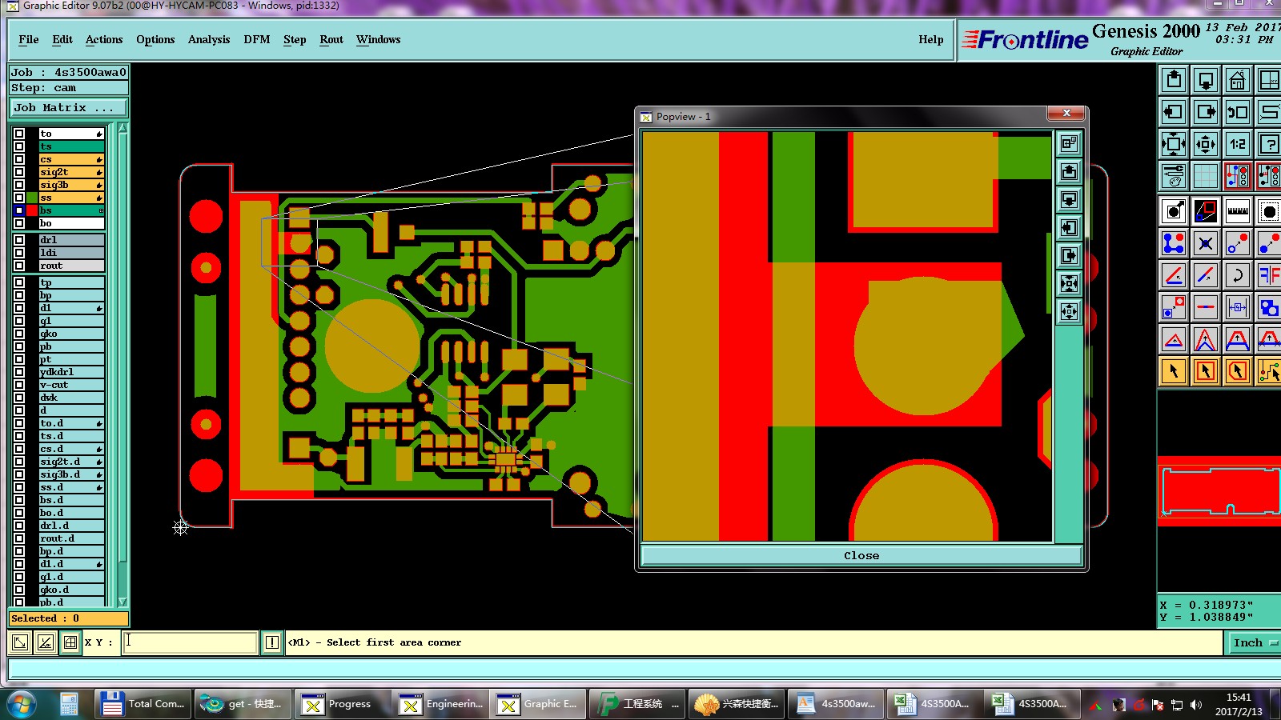Click the zoom in icon with outward arrows

point(1174,144)
